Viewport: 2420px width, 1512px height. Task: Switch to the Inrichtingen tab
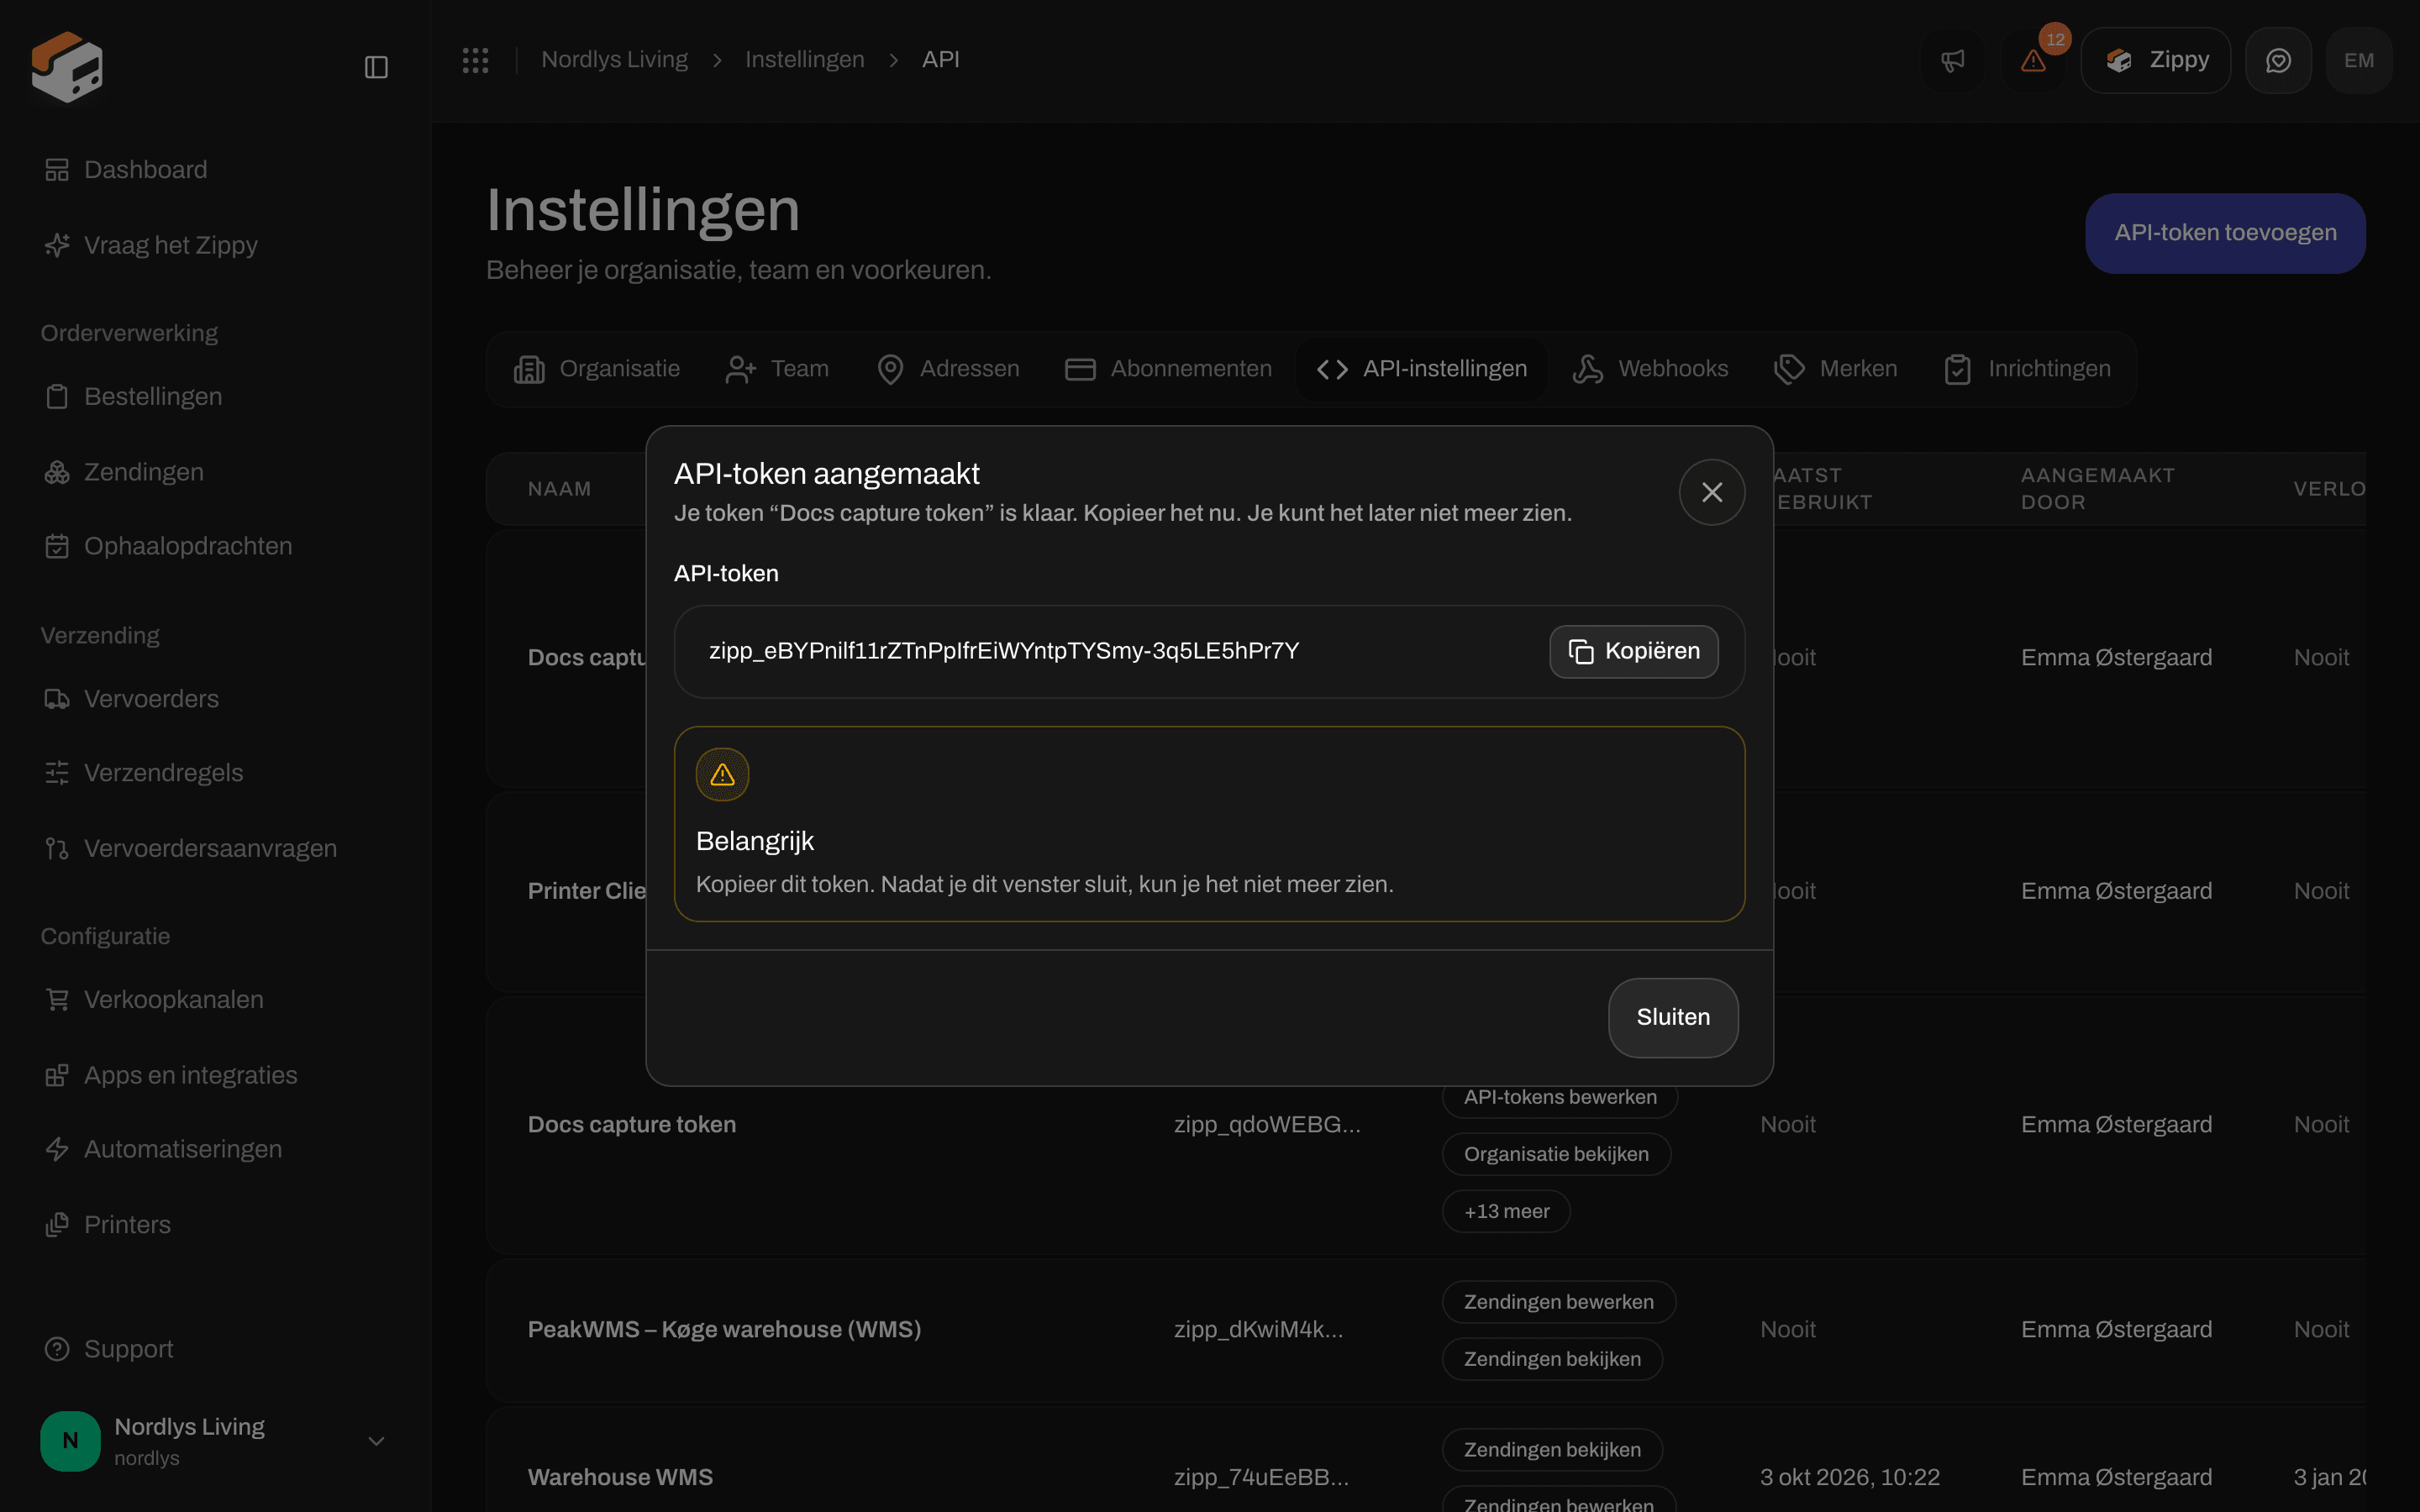[x=2027, y=369]
